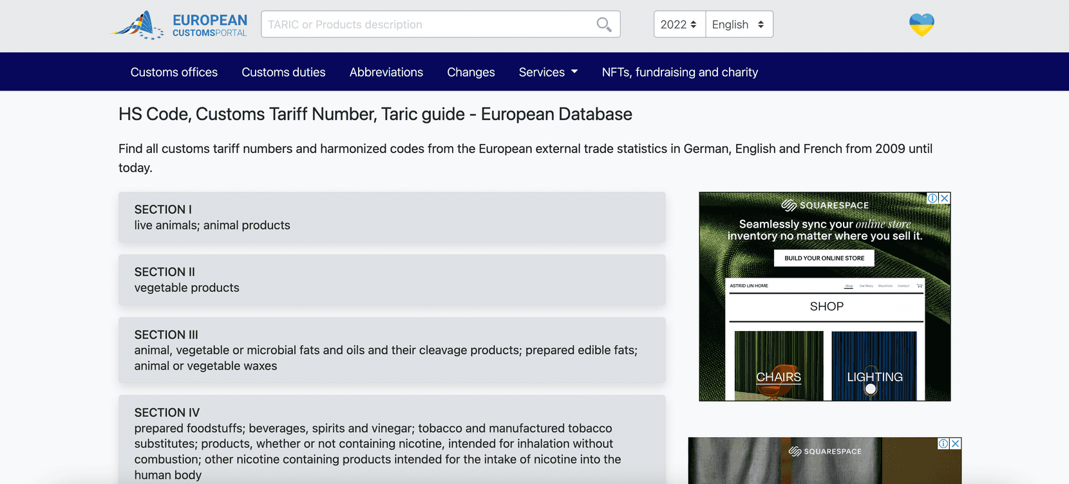
Task: Click the info icon on lower ad
Action: tap(943, 444)
